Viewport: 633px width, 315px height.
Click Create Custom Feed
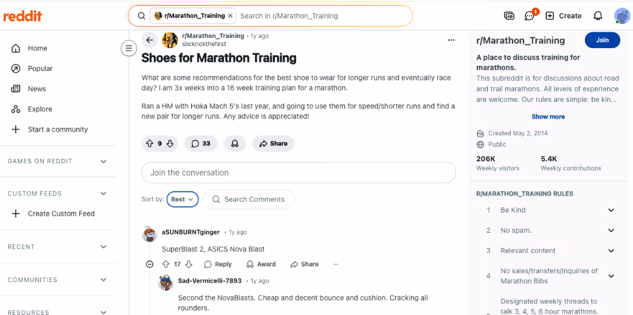point(61,214)
